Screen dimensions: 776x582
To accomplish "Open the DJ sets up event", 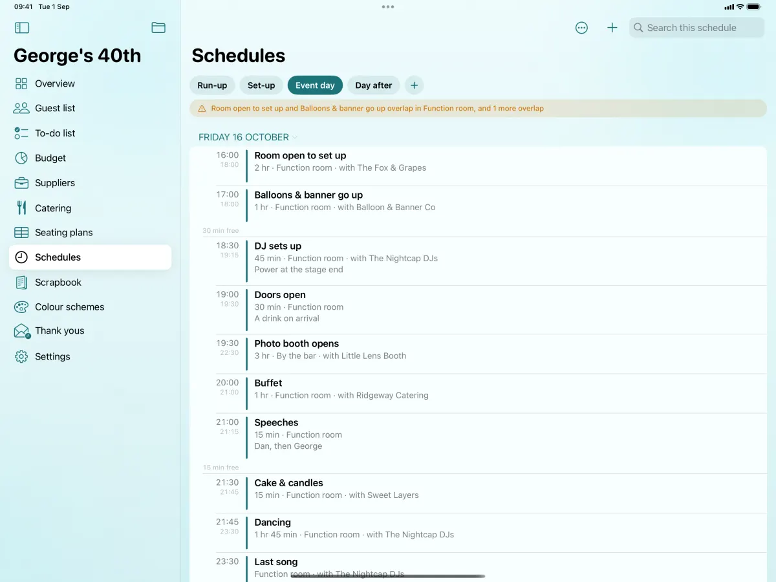I will [x=478, y=261].
